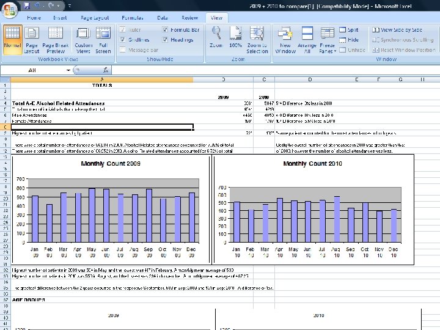Open the Name Box dropdown arrow
Viewport: 440px width, 330px height.
[68, 70]
